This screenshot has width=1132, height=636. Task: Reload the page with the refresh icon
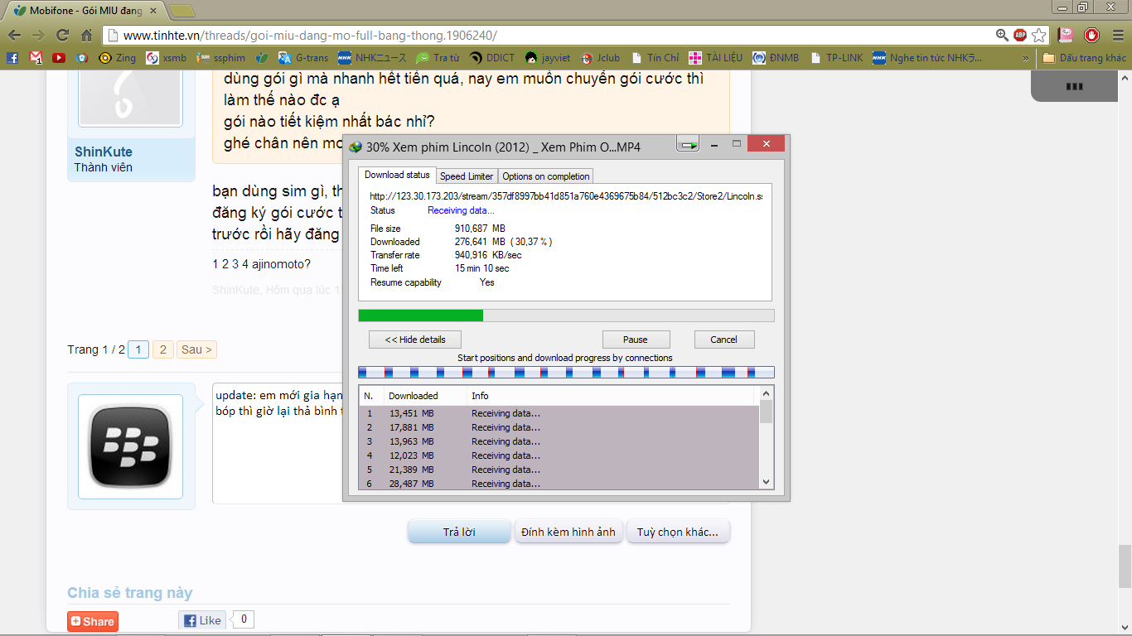tap(62, 36)
